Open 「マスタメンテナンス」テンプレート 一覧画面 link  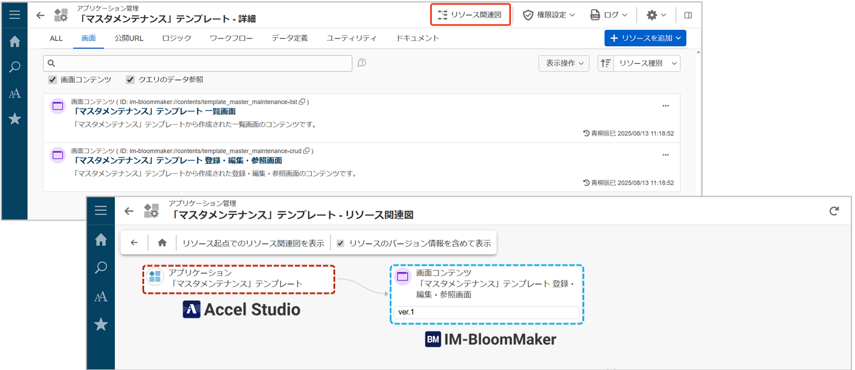(x=155, y=111)
